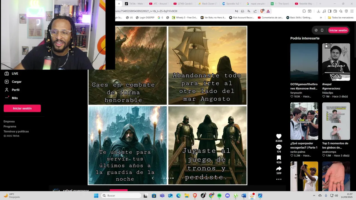Open Brave browser from the taskbar

(195, 196)
